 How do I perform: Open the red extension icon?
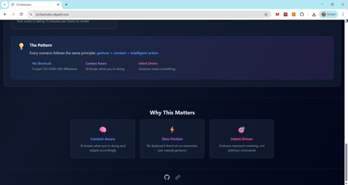coord(285,14)
